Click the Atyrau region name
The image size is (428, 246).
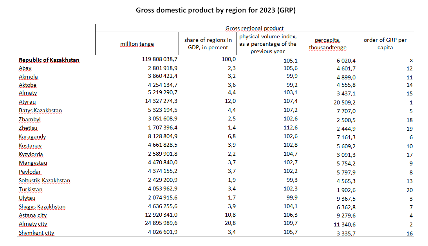28,102
